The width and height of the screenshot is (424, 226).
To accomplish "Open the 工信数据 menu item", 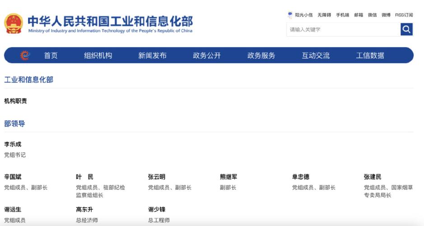I will click(370, 56).
